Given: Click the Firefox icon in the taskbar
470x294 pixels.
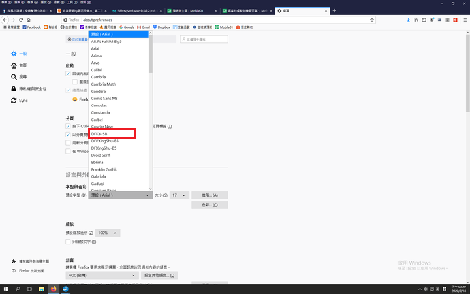Looking at the screenshot, I should (x=54, y=289).
